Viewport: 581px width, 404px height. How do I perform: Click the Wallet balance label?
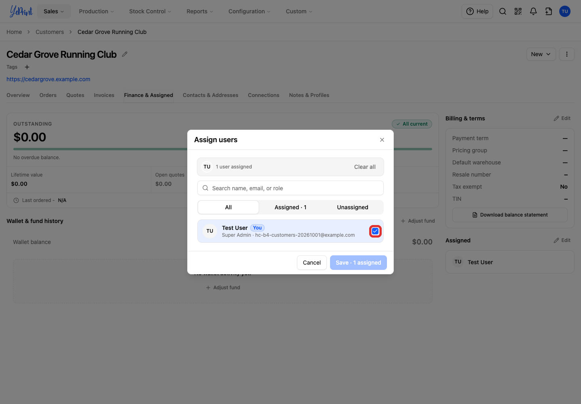(32, 242)
